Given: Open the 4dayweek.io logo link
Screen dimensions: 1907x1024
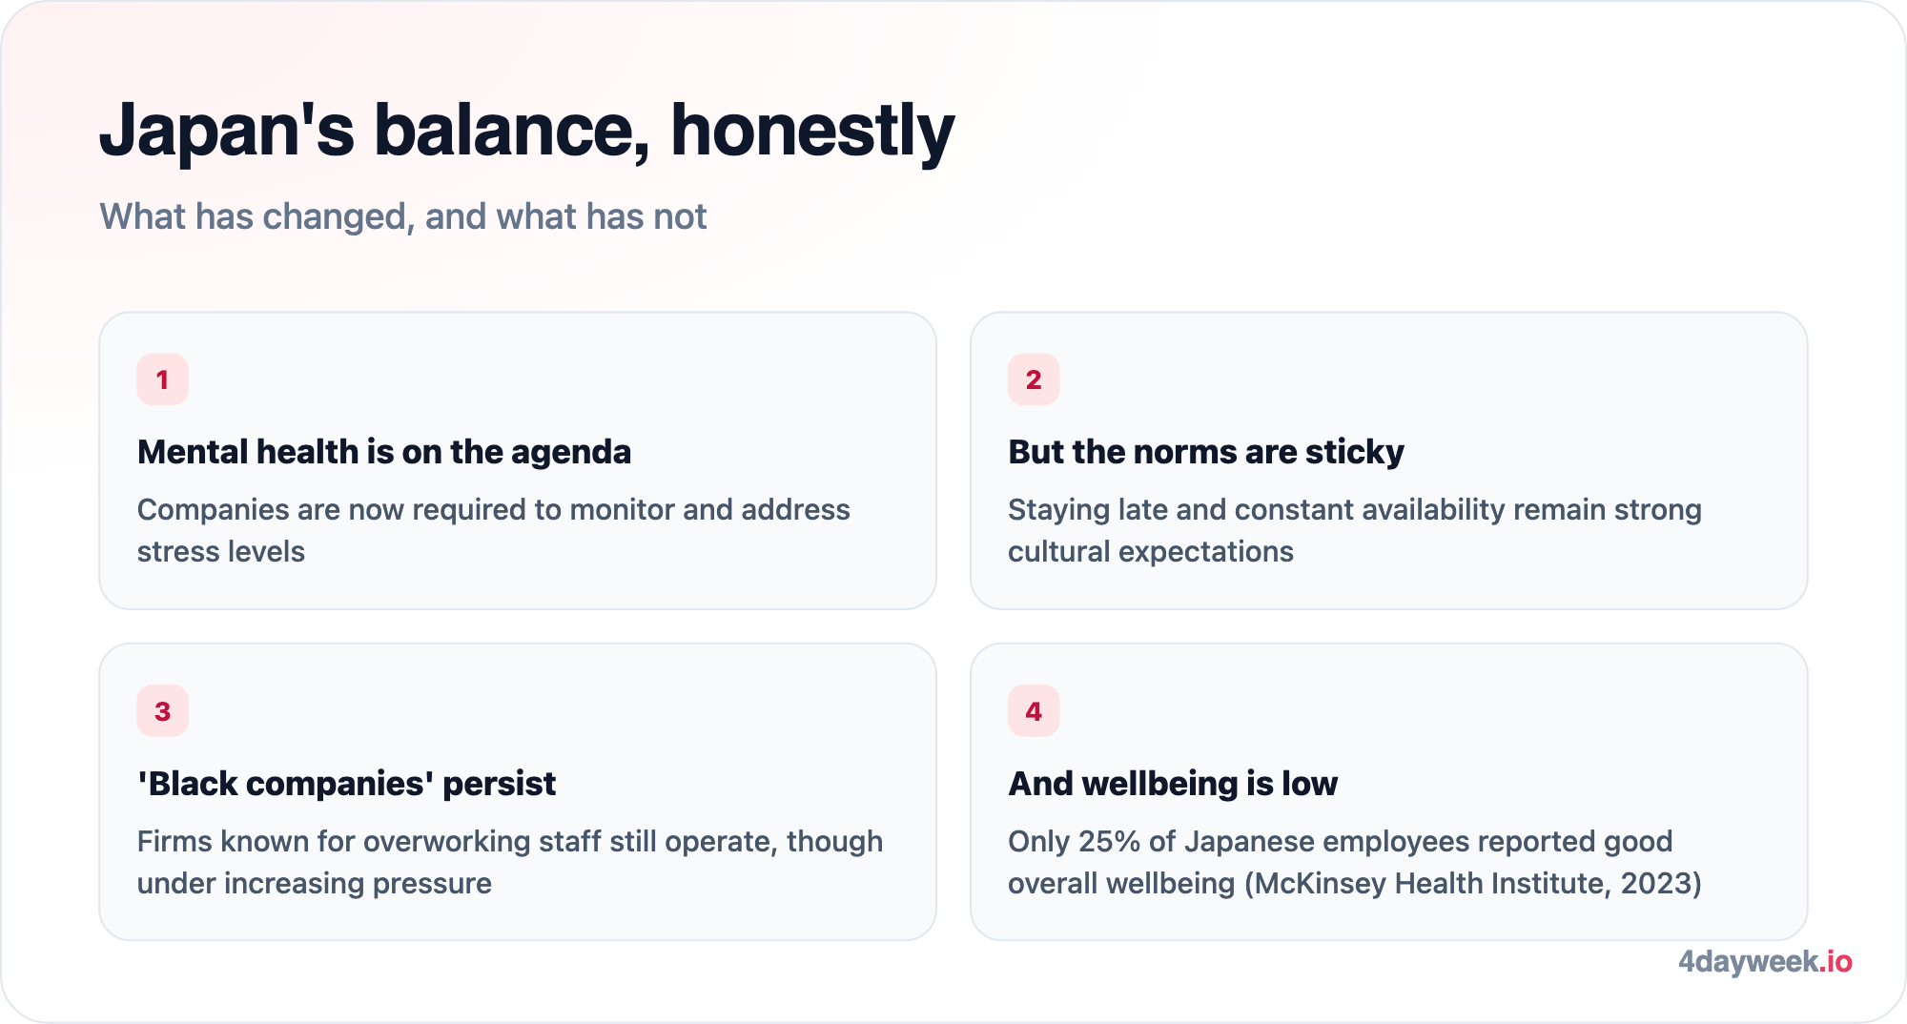Looking at the screenshot, I should click(1765, 961).
